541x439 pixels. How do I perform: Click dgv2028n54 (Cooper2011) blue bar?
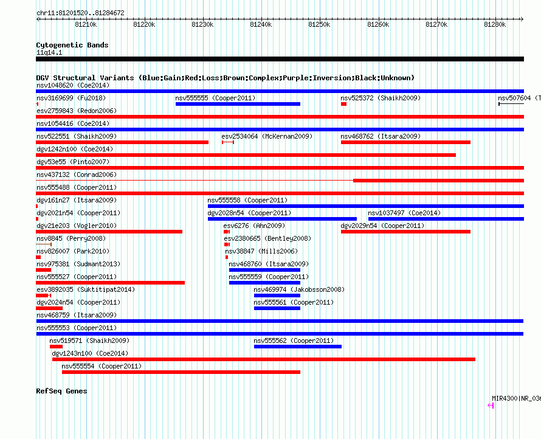coord(282,219)
